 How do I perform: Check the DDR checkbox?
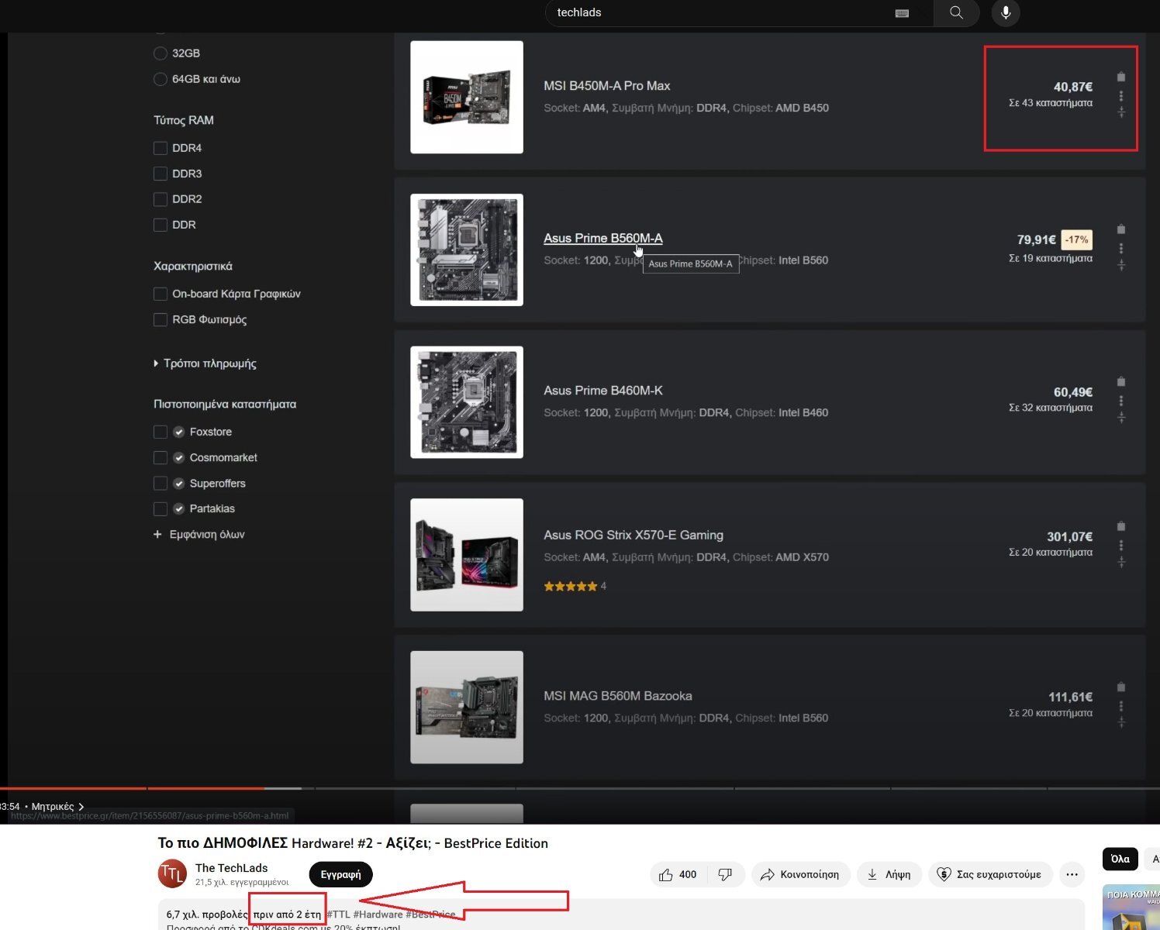(x=161, y=225)
